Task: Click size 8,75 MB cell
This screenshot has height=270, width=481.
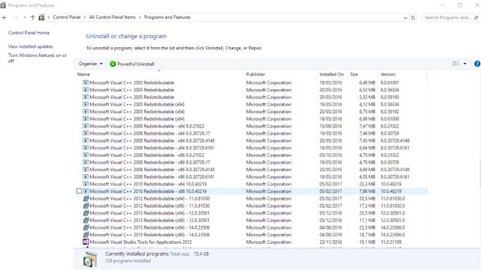Action: click(x=368, y=112)
